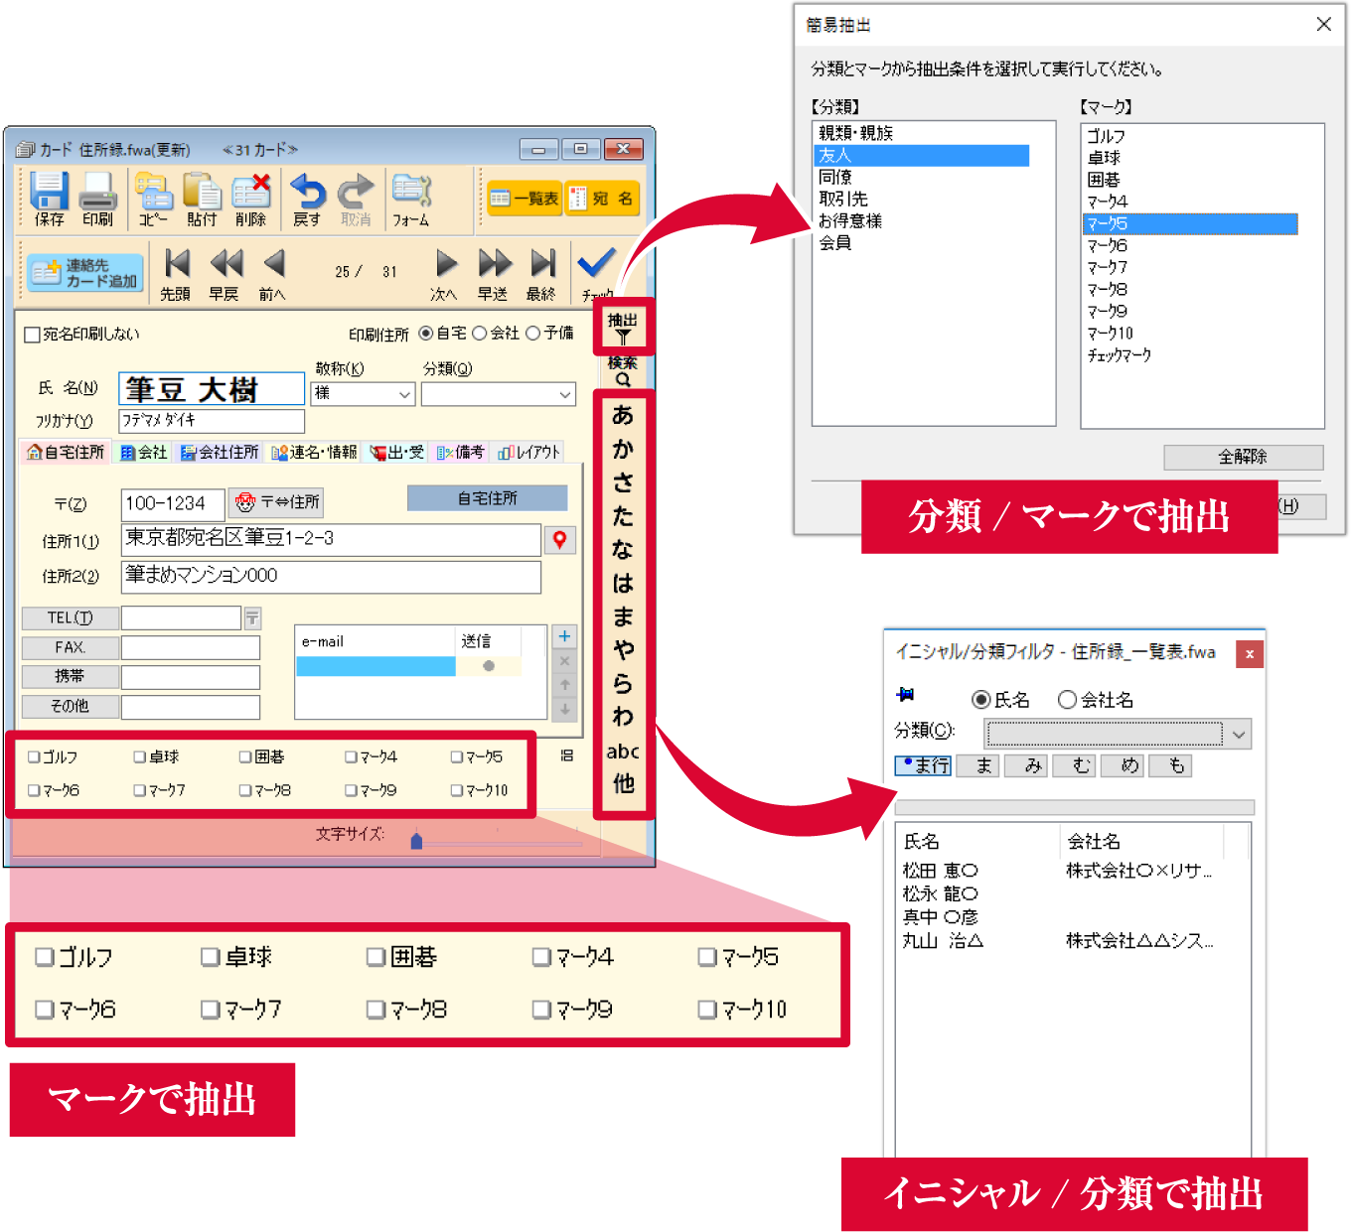Enable the 宛名印刷しない checkbox
The image size is (1351, 1232).
pos(32,335)
